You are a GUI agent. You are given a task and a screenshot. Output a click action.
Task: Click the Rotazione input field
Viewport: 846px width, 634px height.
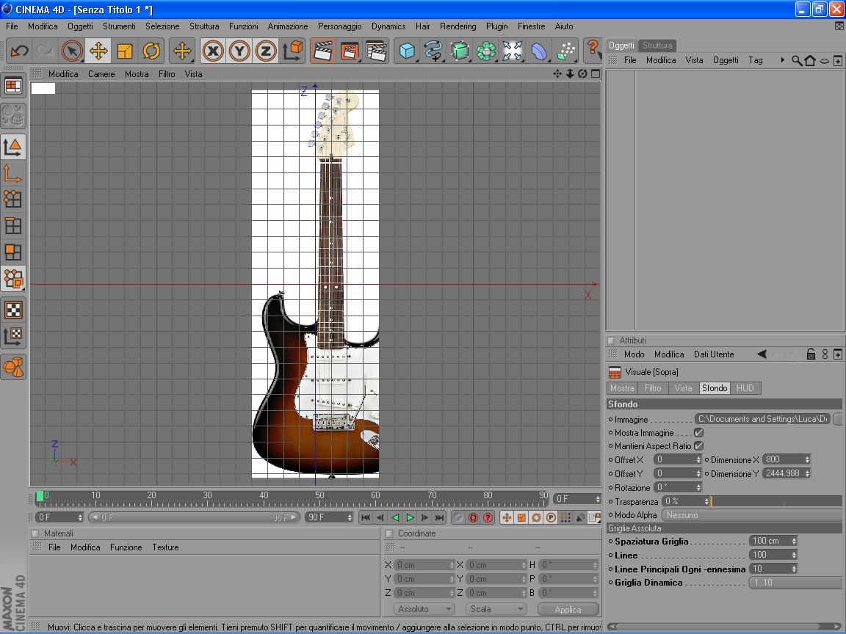[674, 487]
